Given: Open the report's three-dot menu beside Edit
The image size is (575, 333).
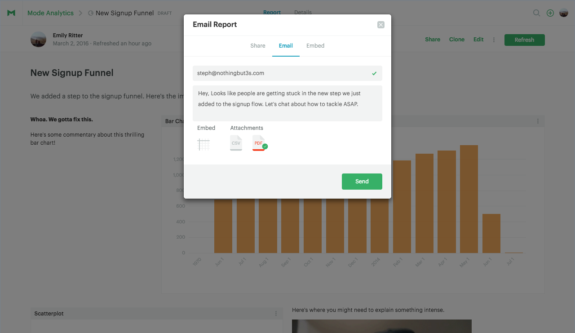Looking at the screenshot, I should pos(494,40).
